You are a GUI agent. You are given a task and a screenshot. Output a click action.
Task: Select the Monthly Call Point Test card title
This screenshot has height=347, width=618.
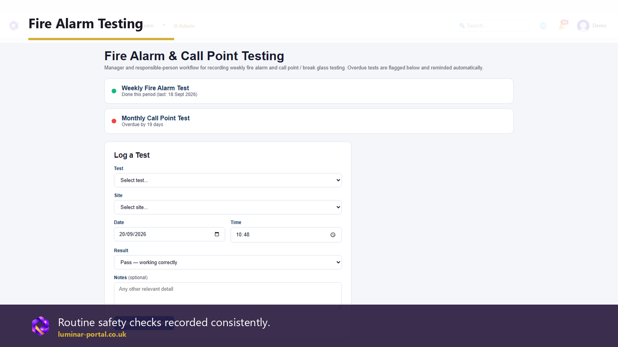tap(155, 118)
